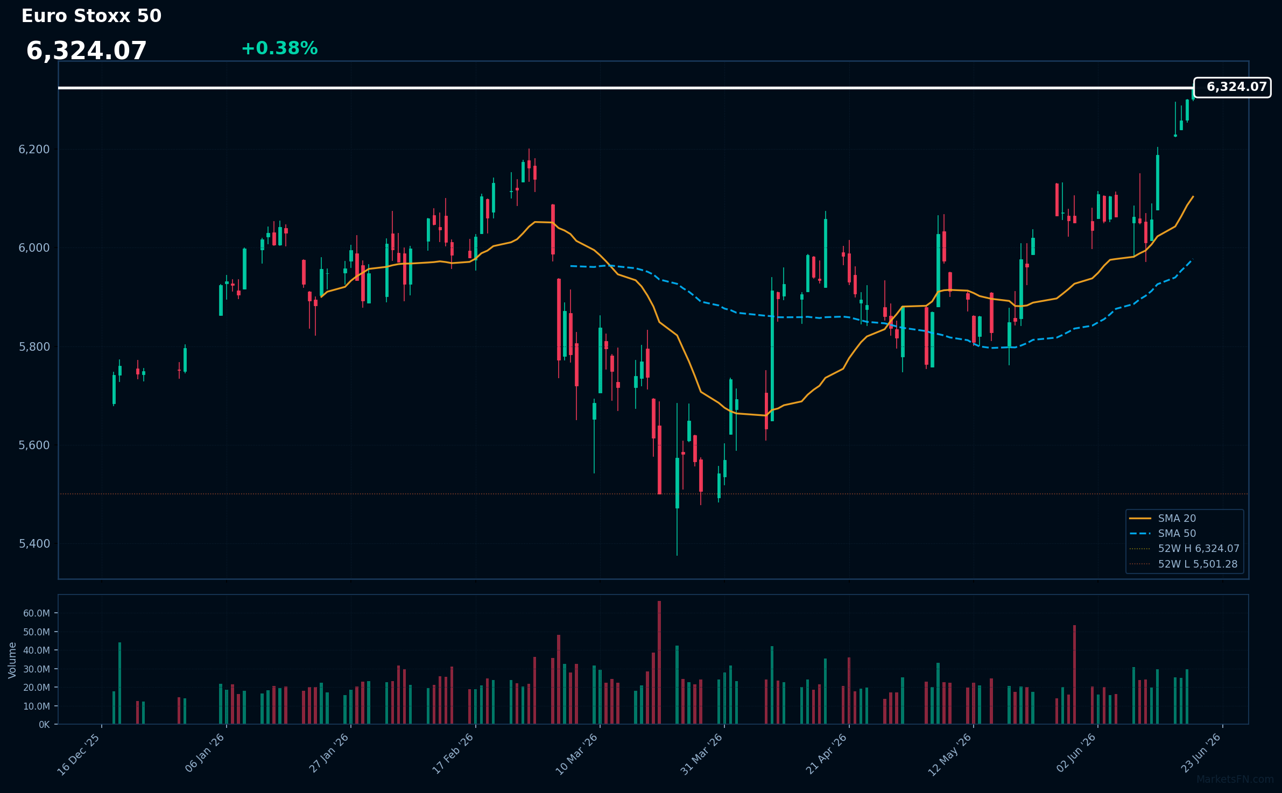Click the 50.0M volume axis label
The width and height of the screenshot is (1282, 793).
pos(37,632)
